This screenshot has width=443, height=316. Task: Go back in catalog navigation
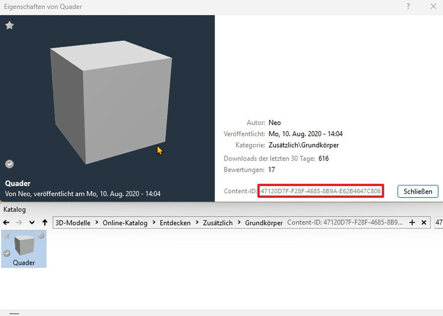point(6,223)
